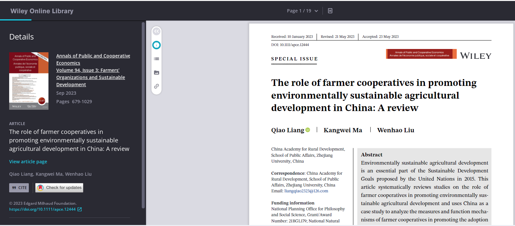Click author name Wenhao Liu
The image size is (515, 226).
click(395, 130)
